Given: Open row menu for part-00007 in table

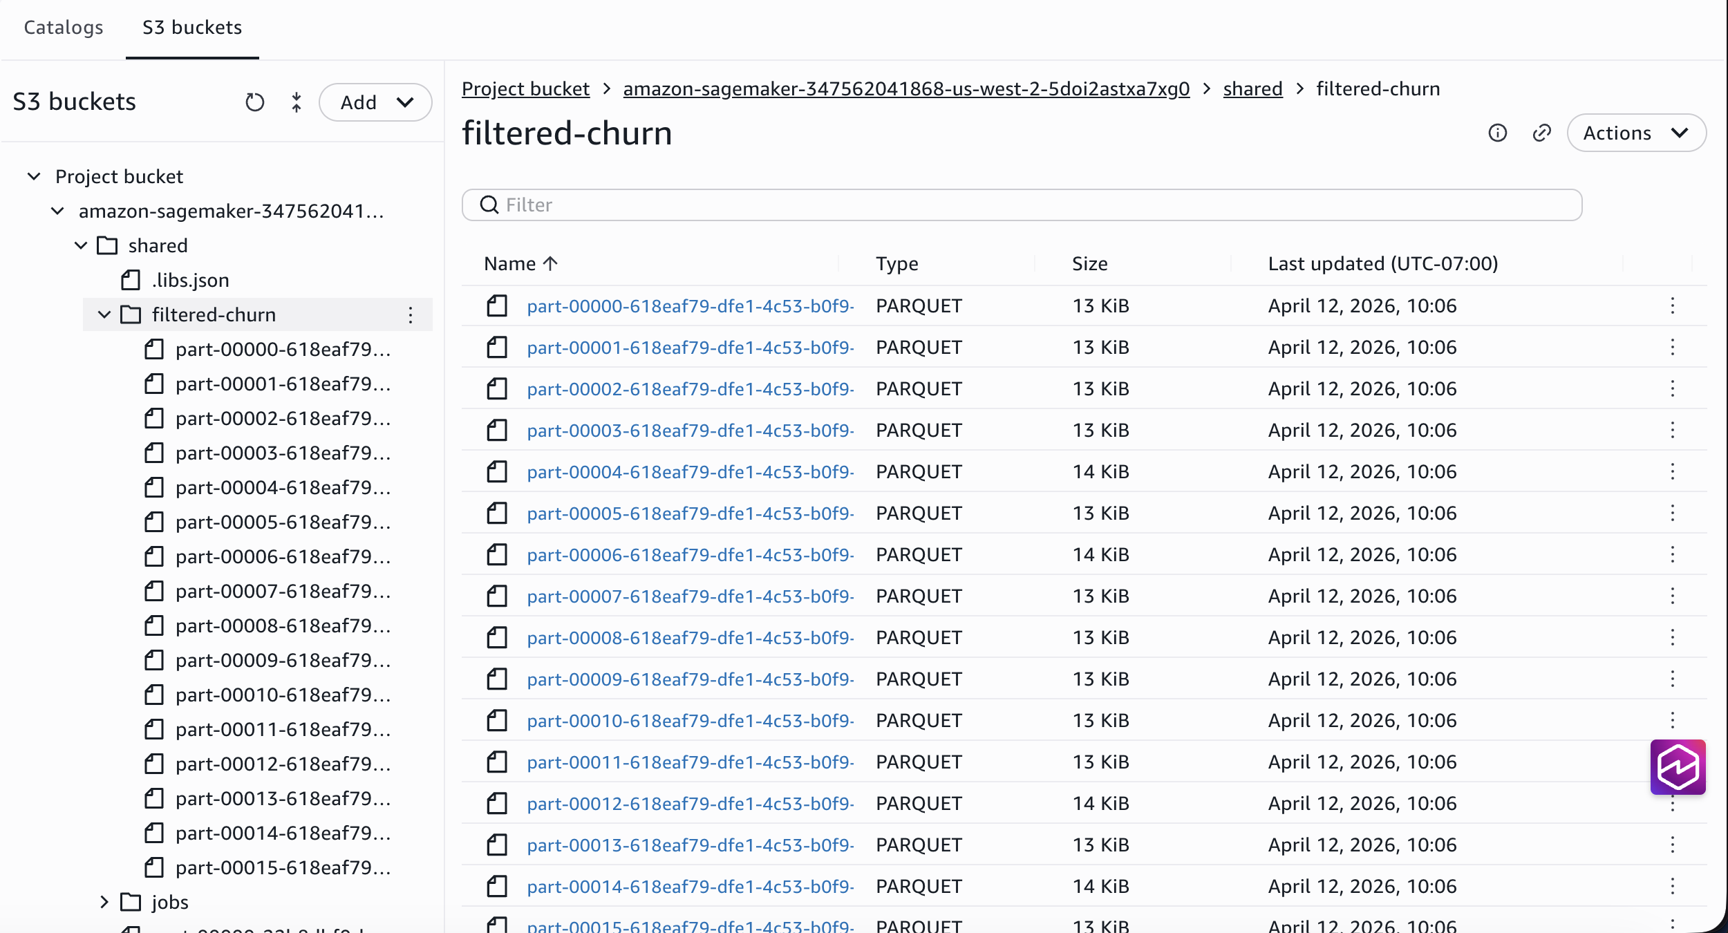Looking at the screenshot, I should [x=1673, y=596].
